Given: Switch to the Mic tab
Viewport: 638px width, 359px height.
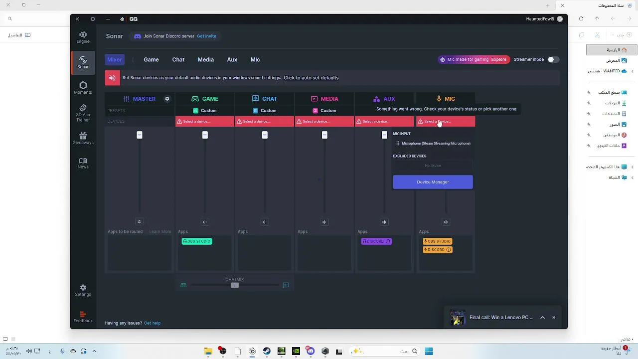Looking at the screenshot, I should pos(255,59).
